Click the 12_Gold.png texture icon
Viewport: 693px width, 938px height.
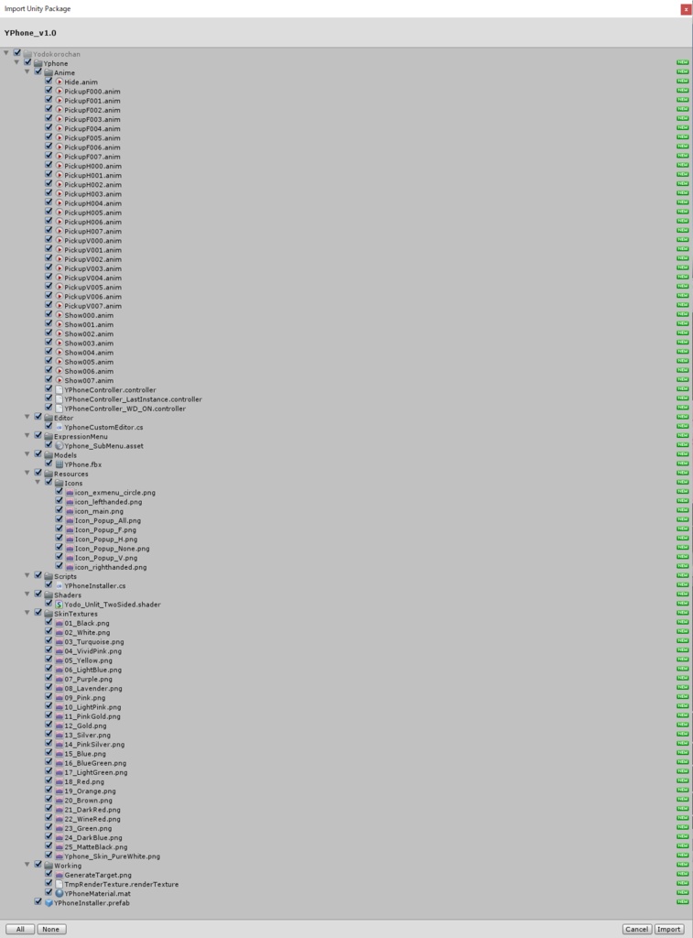60,725
